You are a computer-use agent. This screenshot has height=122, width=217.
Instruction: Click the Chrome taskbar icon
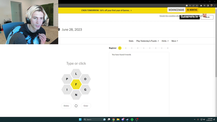coord(113,120)
